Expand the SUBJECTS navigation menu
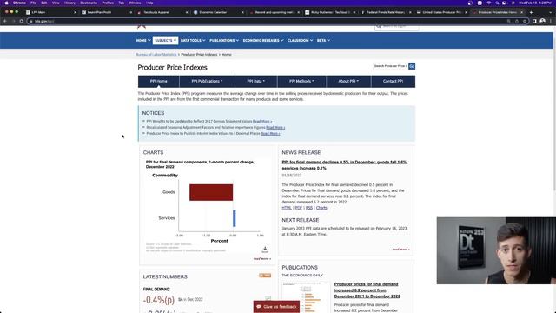Image resolution: width=556 pixels, height=313 pixels. point(165,41)
